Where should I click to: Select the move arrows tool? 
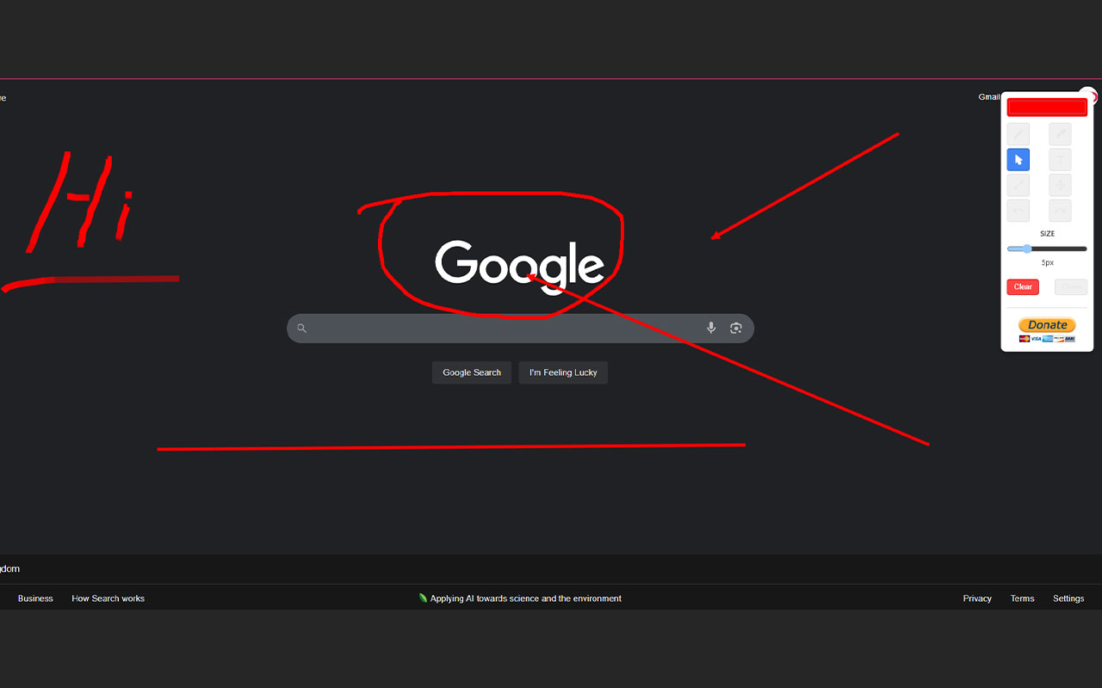tap(1060, 185)
